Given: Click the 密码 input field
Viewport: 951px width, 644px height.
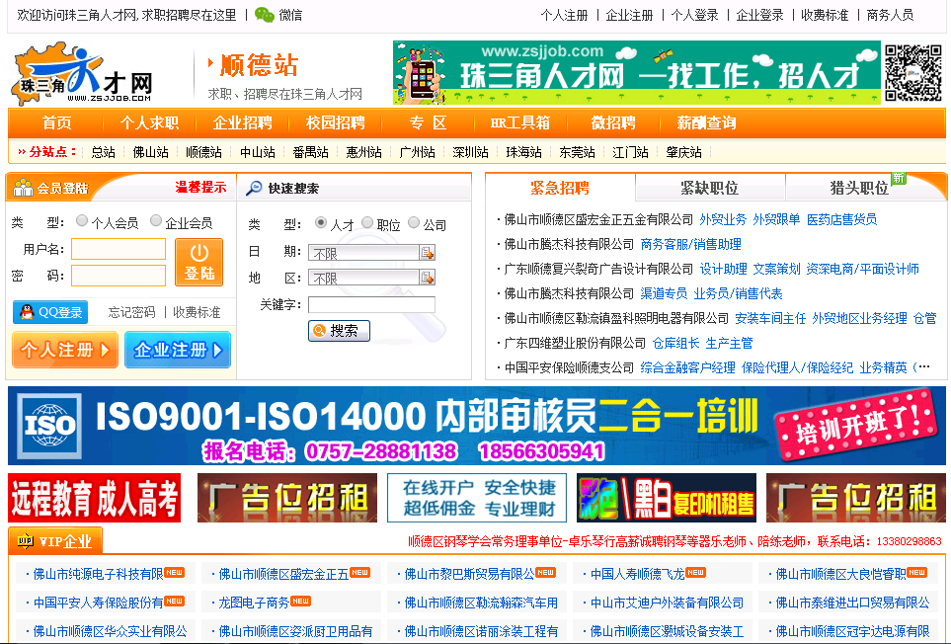Looking at the screenshot, I should pos(119,276).
